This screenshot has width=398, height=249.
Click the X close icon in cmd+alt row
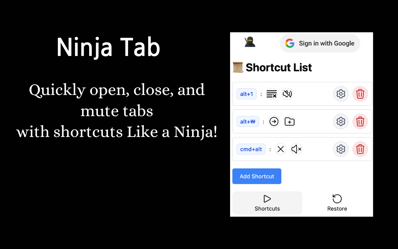pos(281,149)
